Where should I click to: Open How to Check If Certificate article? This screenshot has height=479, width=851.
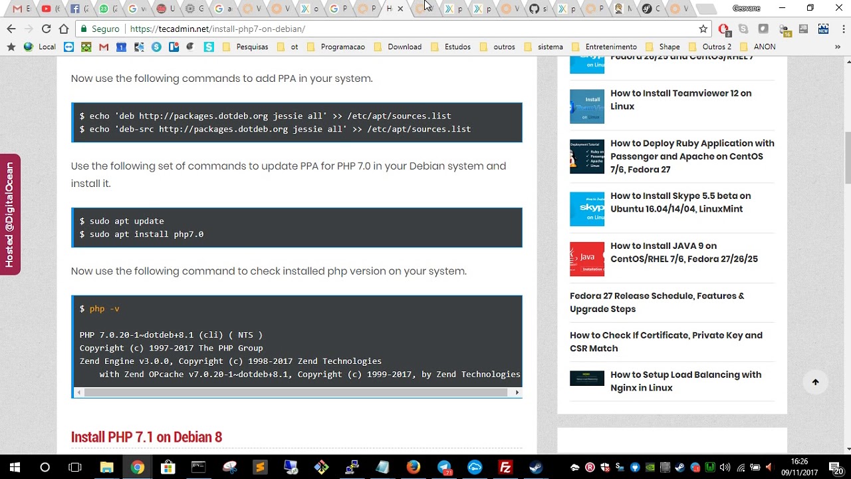click(666, 342)
